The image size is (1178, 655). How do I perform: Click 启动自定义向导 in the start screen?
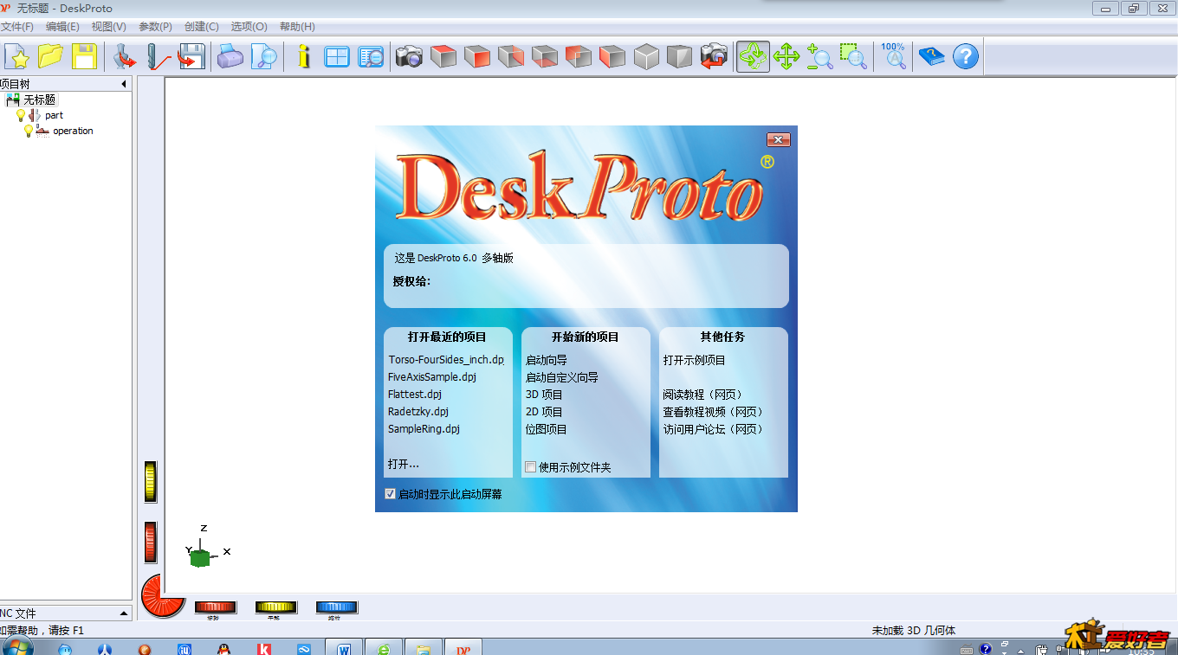click(562, 377)
